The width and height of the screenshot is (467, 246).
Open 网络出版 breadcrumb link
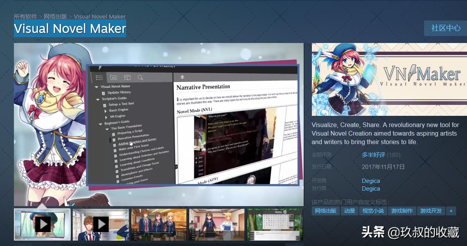point(55,17)
